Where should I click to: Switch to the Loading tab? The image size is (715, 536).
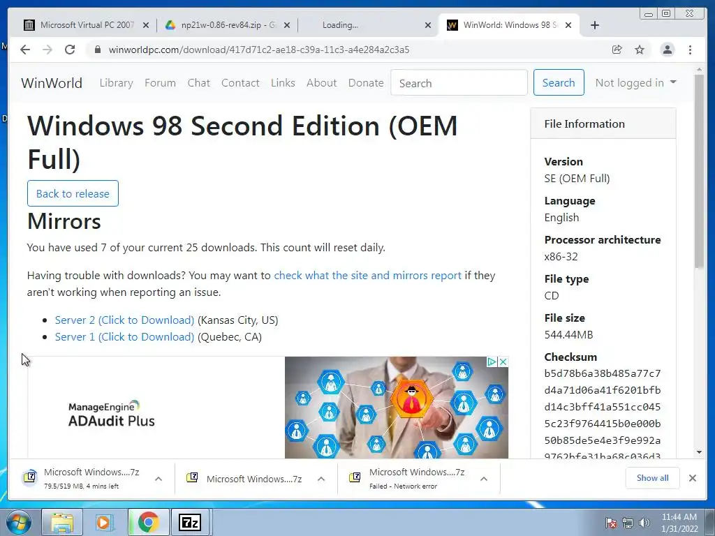pos(340,25)
